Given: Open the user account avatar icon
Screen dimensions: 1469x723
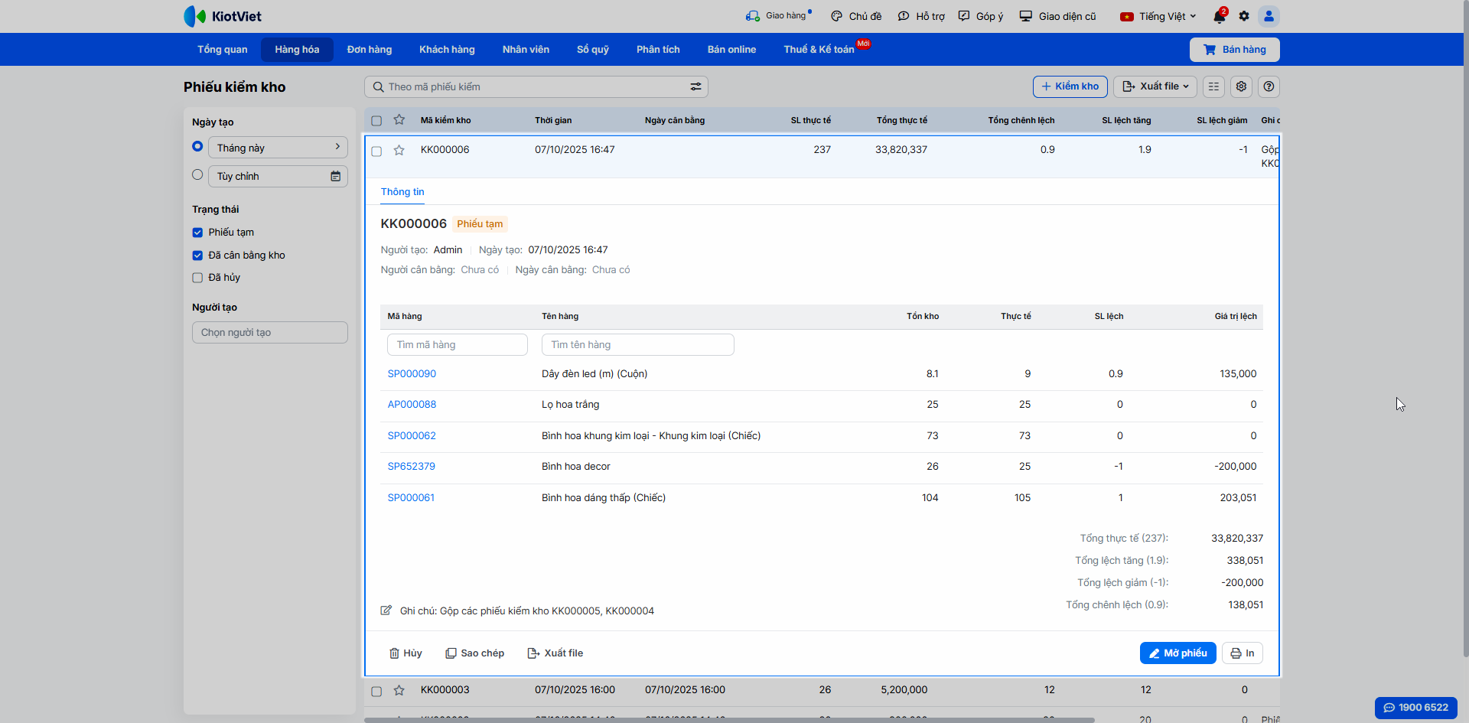Looking at the screenshot, I should tap(1269, 16).
